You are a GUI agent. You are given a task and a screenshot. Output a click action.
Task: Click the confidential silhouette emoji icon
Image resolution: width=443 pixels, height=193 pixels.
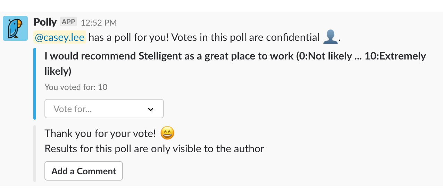coord(330,37)
